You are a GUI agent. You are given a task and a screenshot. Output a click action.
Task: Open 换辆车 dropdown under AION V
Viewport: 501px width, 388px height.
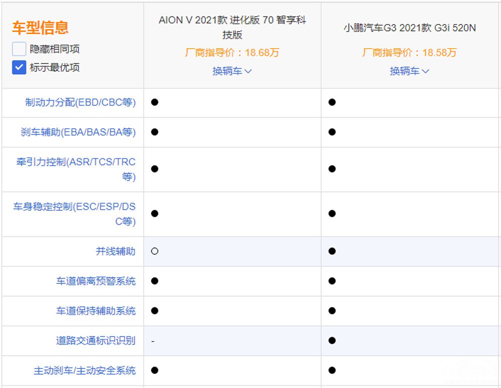click(x=232, y=71)
